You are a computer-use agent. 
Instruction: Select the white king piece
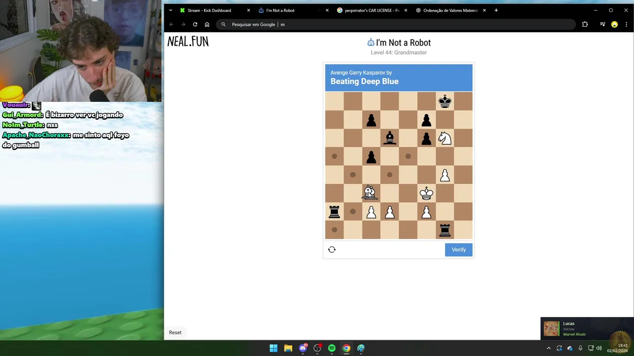[426, 193]
